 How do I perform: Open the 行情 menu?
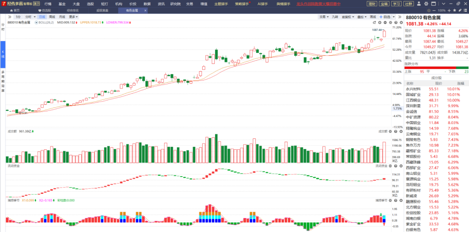(x=48, y=4)
